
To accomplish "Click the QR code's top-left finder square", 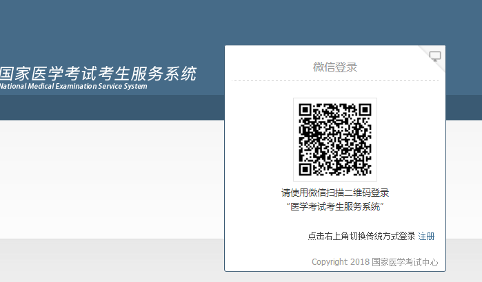I will 305,110.
